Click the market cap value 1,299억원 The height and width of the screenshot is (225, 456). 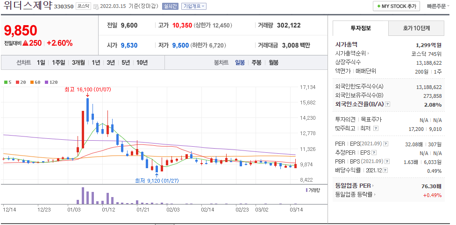point(428,45)
